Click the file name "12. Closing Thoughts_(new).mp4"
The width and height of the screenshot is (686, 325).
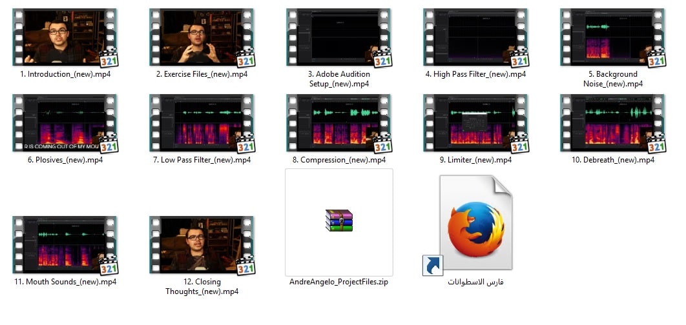pos(202,286)
